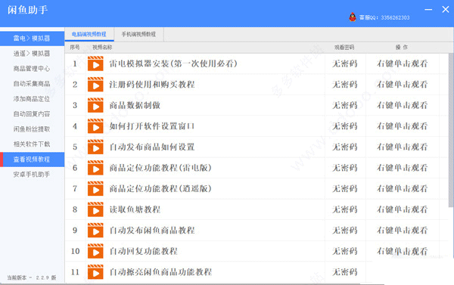Click the video icon for 自动回复功能教程

coord(95,251)
